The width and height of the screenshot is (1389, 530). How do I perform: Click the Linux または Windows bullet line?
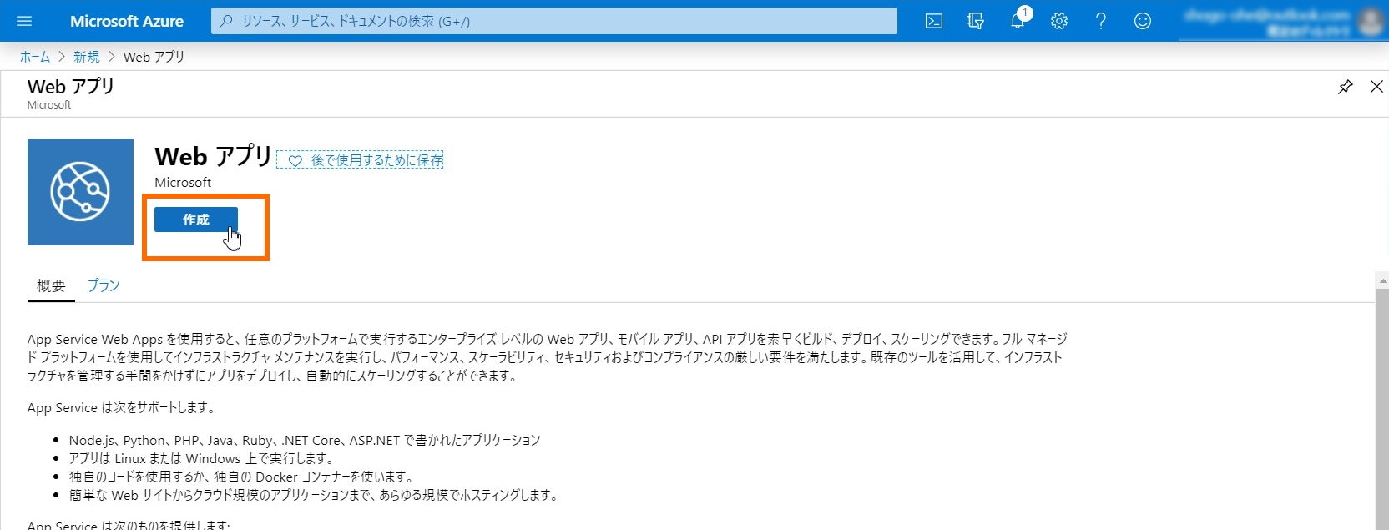(202, 458)
